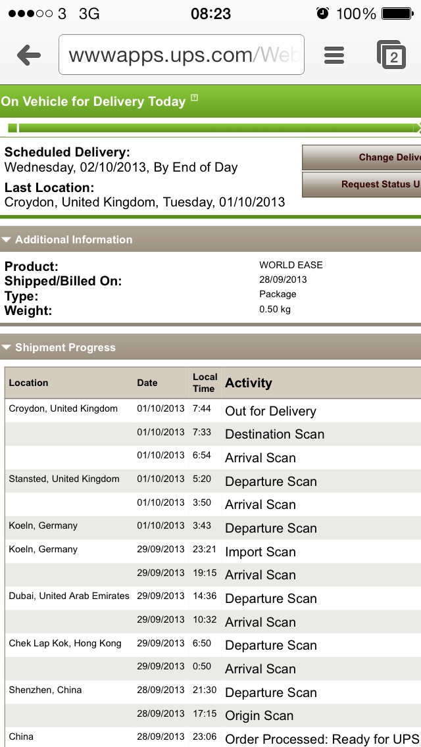Tap the alarm clock status icon
The height and width of the screenshot is (747, 421).
click(x=323, y=13)
